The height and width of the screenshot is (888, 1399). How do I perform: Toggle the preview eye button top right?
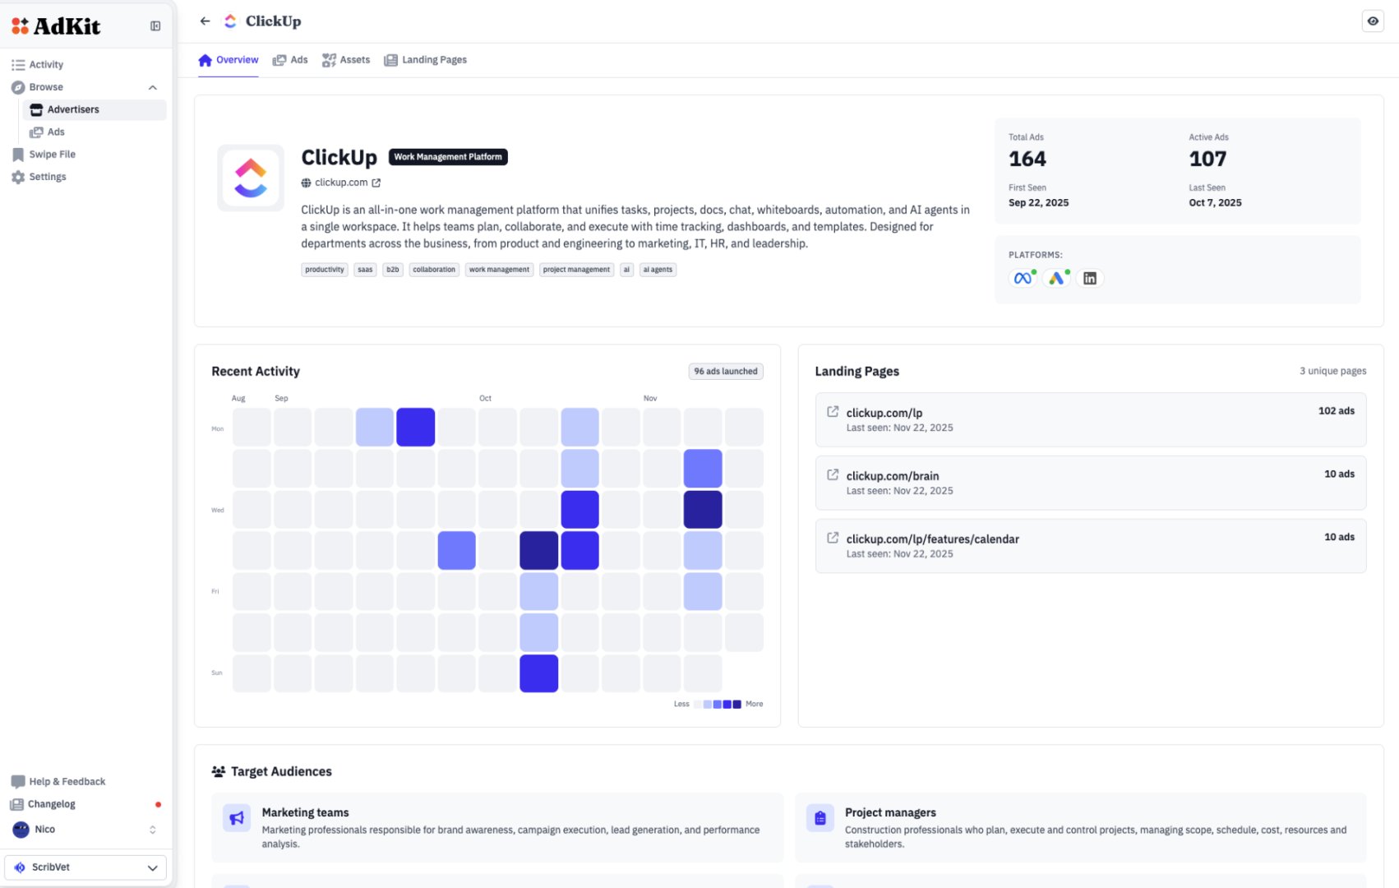pyautogui.click(x=1372, y=21)
